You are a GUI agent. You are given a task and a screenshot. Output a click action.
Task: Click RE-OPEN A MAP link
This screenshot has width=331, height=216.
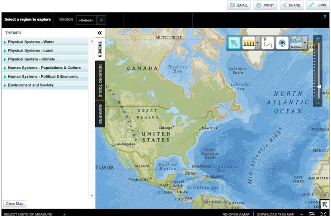pos(236,214)
